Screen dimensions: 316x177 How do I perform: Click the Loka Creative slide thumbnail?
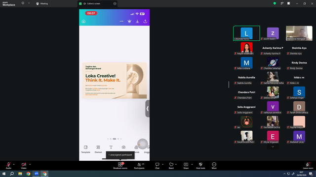115,81
